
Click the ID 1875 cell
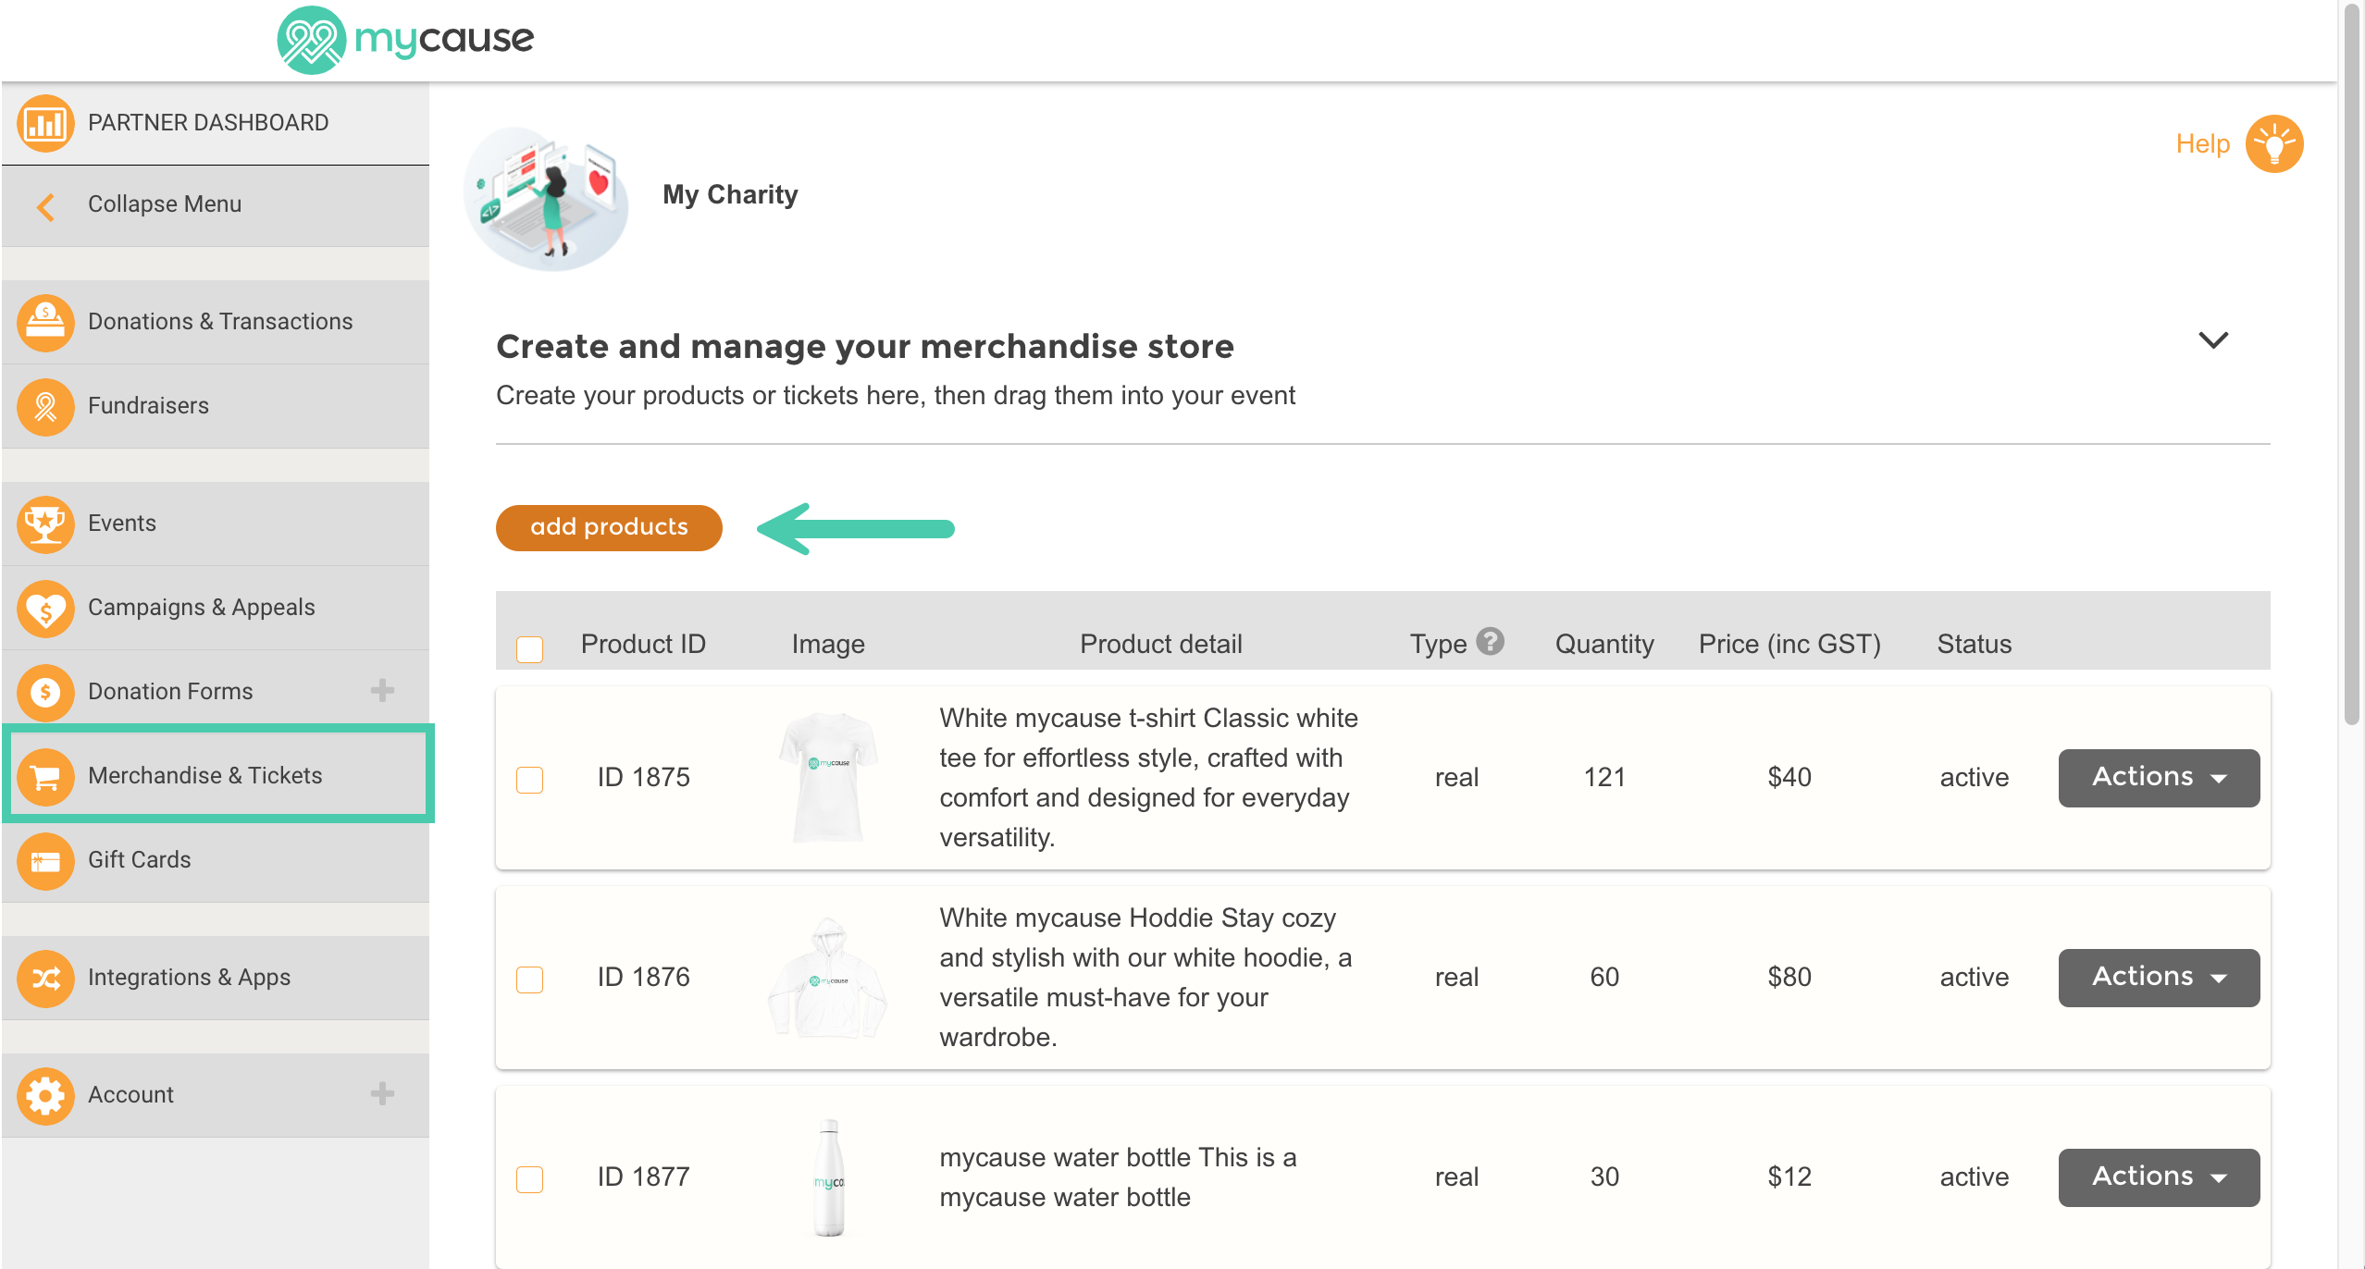(x=643, y=777)
